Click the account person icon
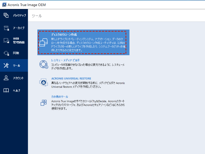The width and height of the screenshot is (205, 154). (6, 78)
